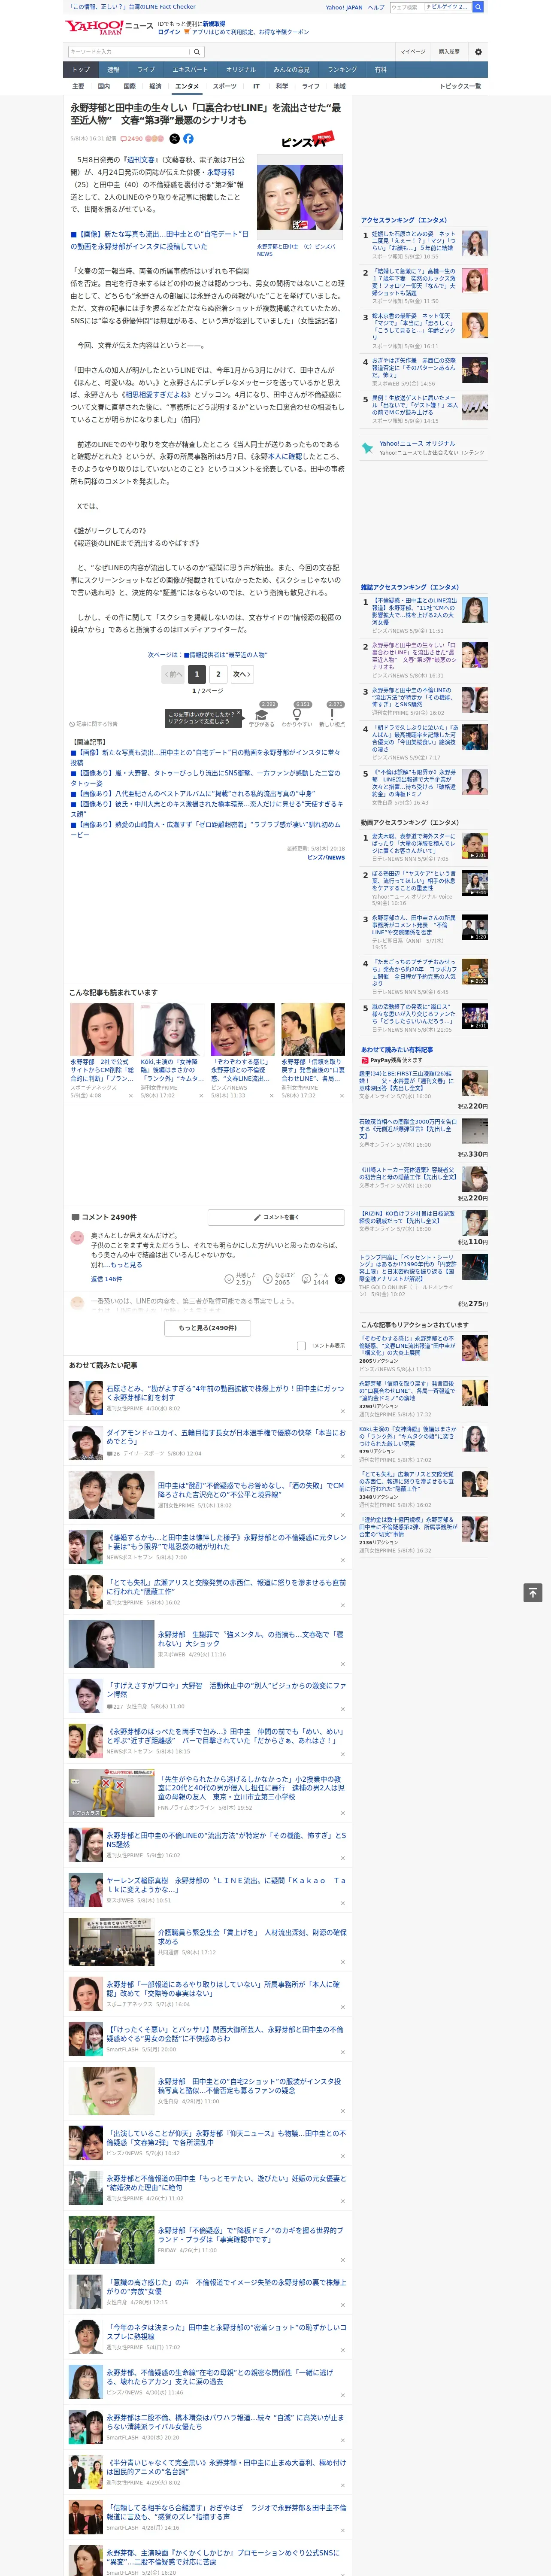Share article on Facebook icon
This screenshot has height=2576, width=551.
coord(188,139)
